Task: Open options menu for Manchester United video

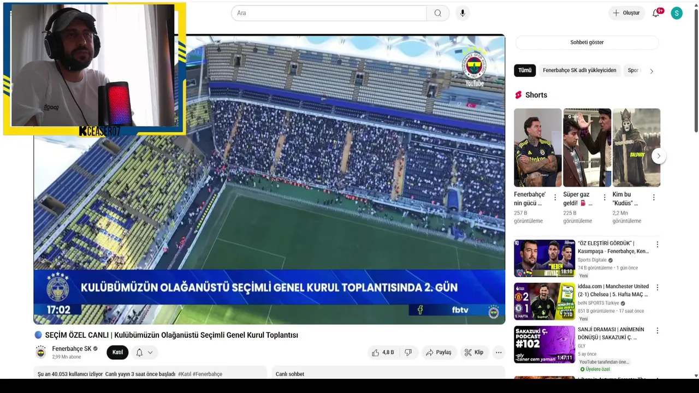Action: tap(657, 288)
